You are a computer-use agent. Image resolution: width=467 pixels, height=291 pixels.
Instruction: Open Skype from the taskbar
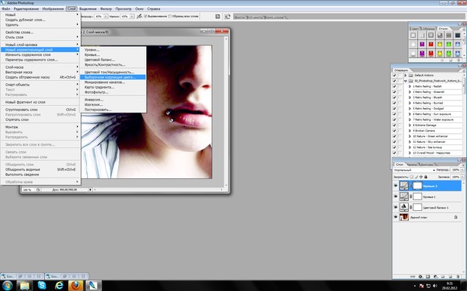pyautogui.click(x=42, y=286)
